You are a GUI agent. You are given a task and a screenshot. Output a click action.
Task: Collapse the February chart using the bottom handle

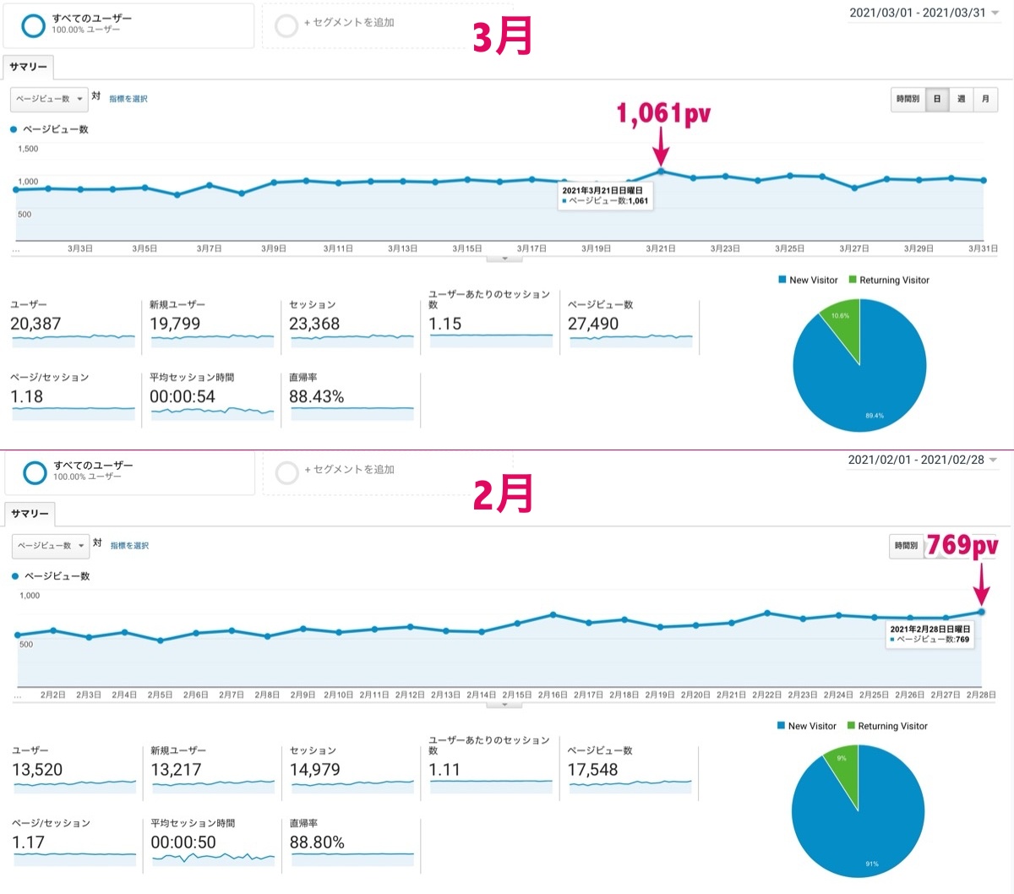coord(505,705)
